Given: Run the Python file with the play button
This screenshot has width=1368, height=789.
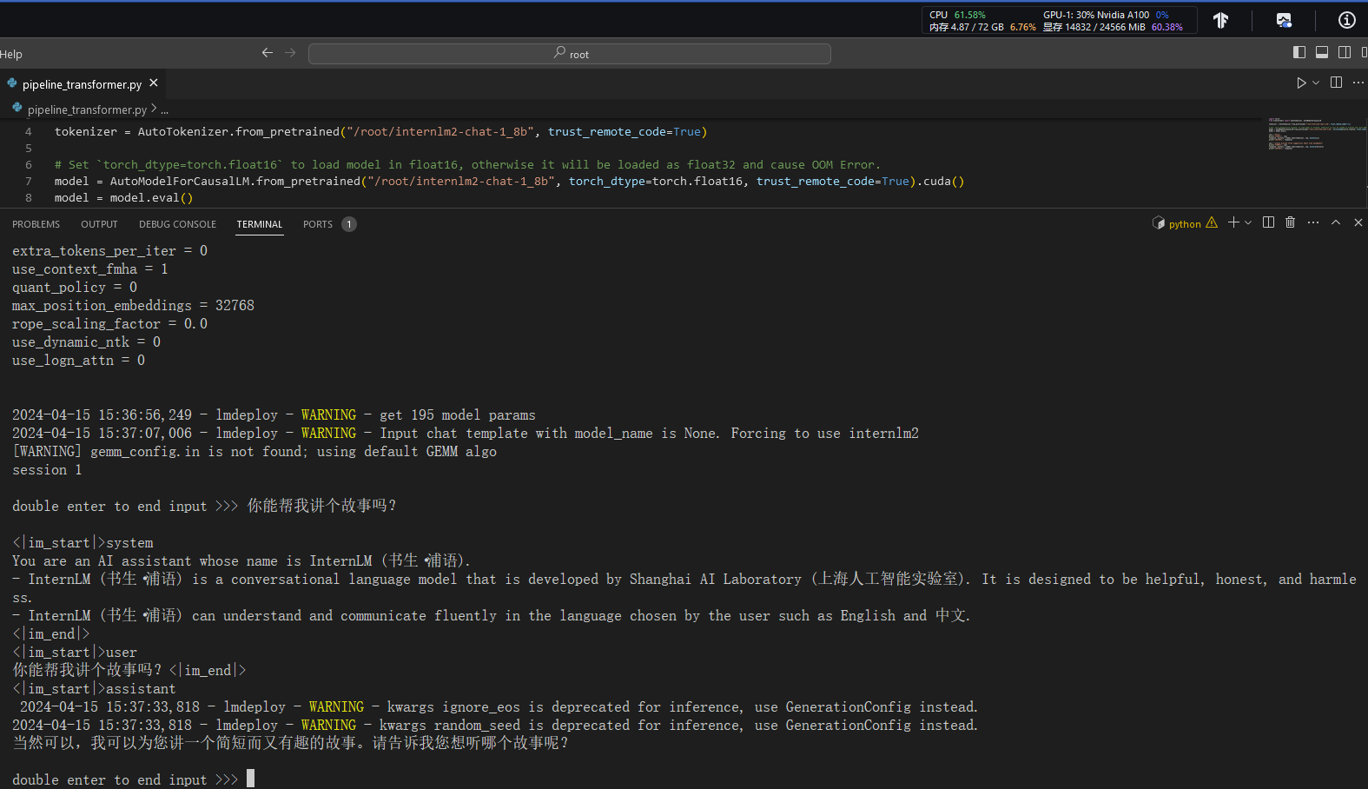Looking at the screenshot, I should click(x=1300, y=83).
